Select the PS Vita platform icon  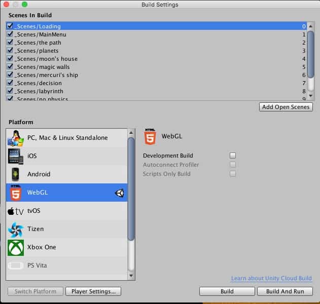pyautogui.click(x=16, y=265)
